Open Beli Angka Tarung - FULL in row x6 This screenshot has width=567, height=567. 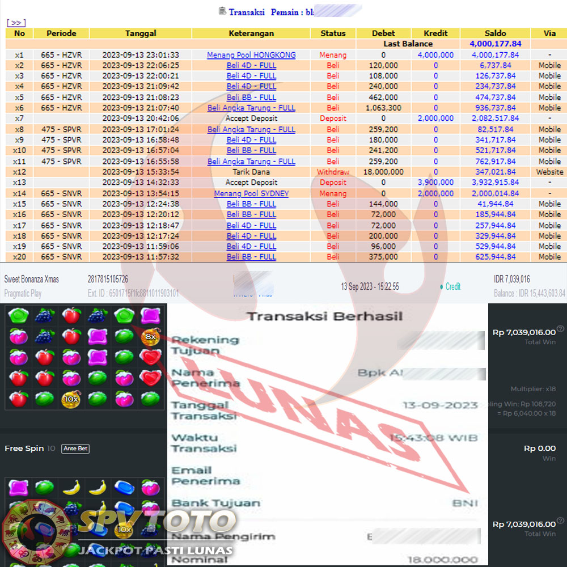pos(251,108)
